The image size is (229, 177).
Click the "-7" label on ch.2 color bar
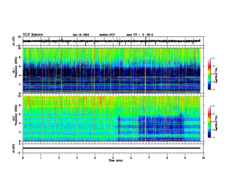(x=213, y=137)
